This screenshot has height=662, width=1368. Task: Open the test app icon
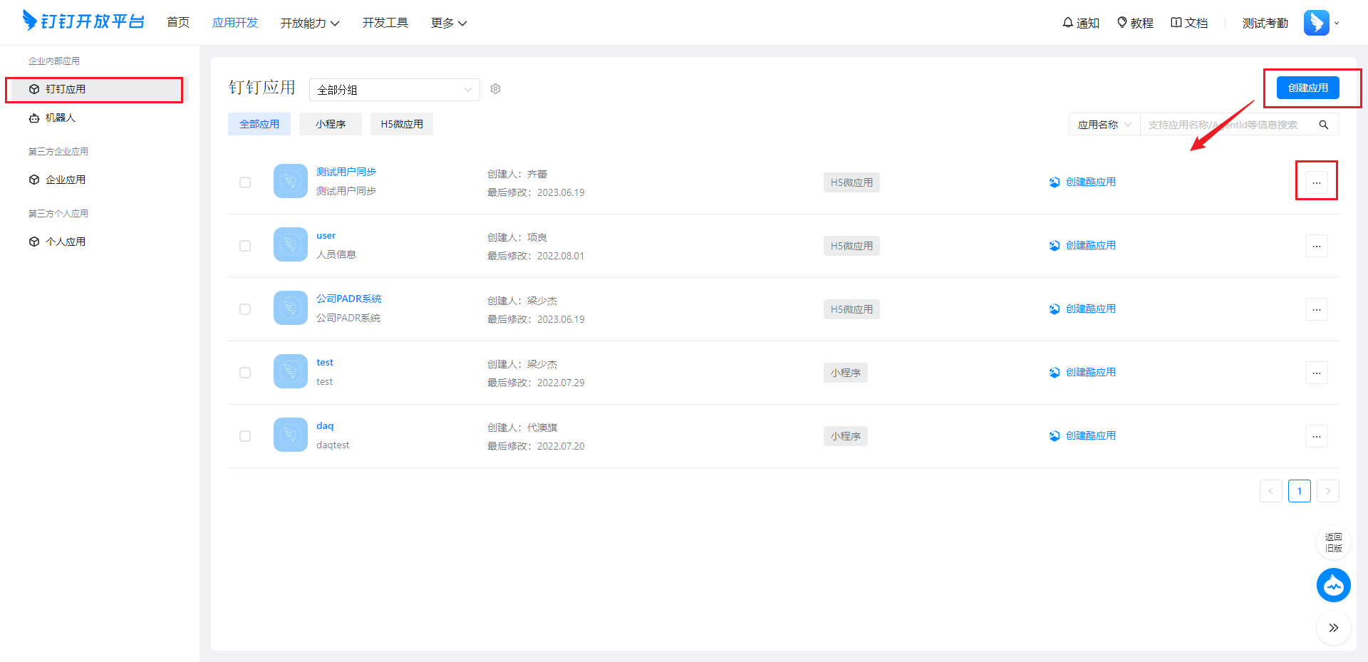pyautogui.click(x=291, y=371)
